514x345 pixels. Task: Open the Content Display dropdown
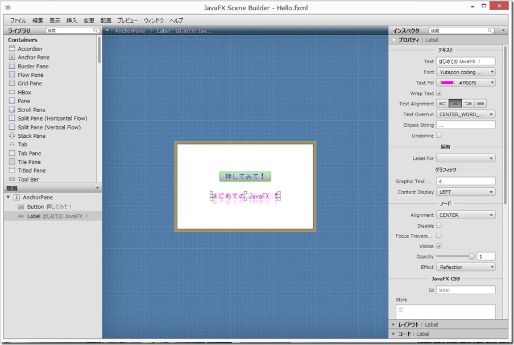(x=466, y=192)
